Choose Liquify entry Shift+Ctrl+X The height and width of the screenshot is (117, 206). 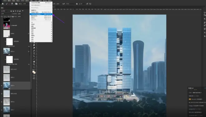coord(41,18)
